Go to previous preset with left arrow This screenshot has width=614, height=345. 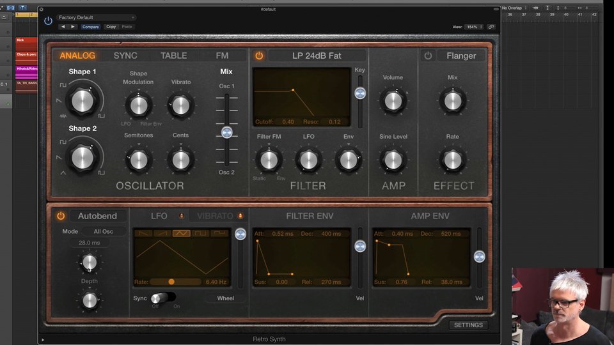pyautogui.click(x=63, y=27)
